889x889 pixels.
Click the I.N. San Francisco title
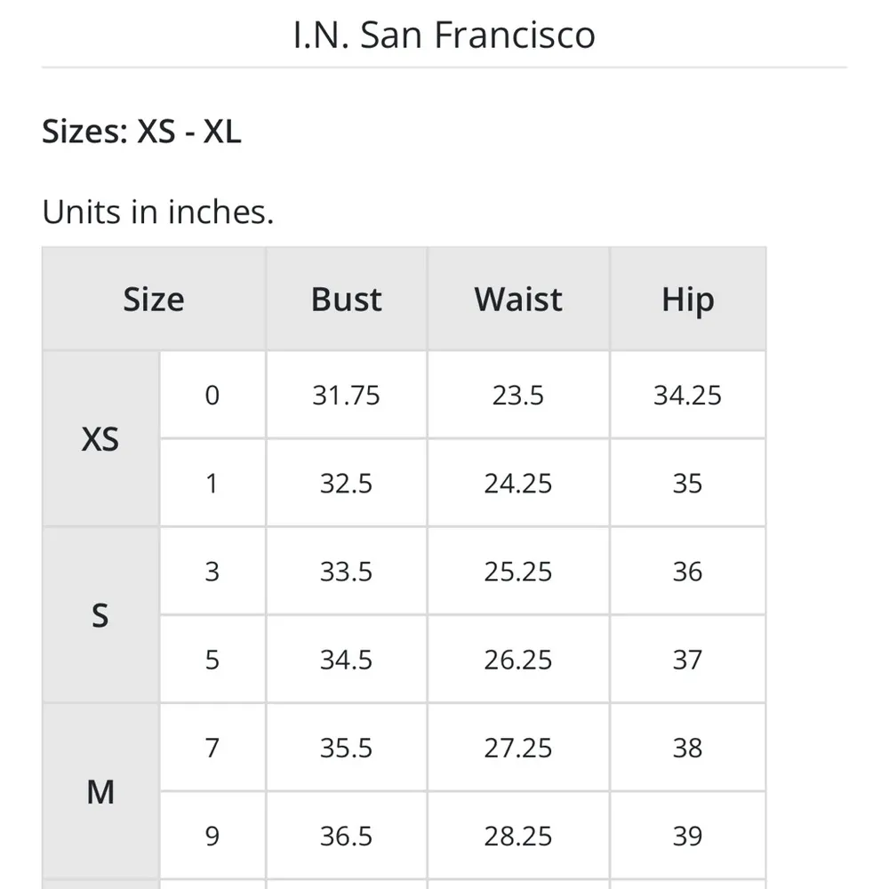[444, 36]
